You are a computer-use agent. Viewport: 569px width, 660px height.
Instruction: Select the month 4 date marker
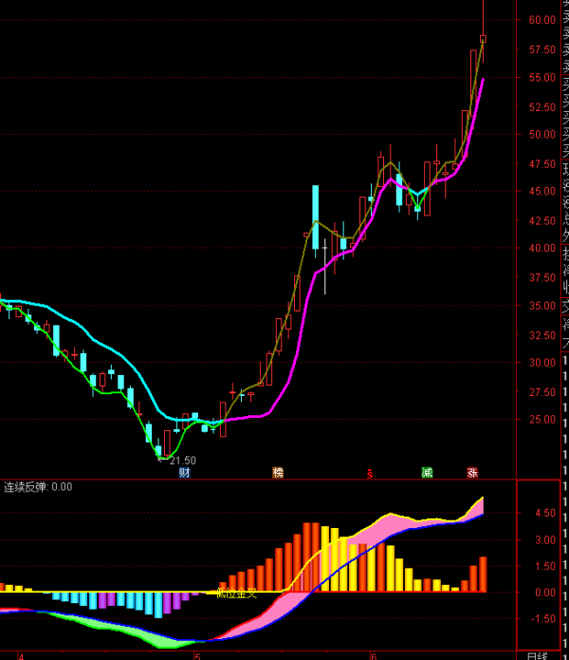[x=20, y=655]
